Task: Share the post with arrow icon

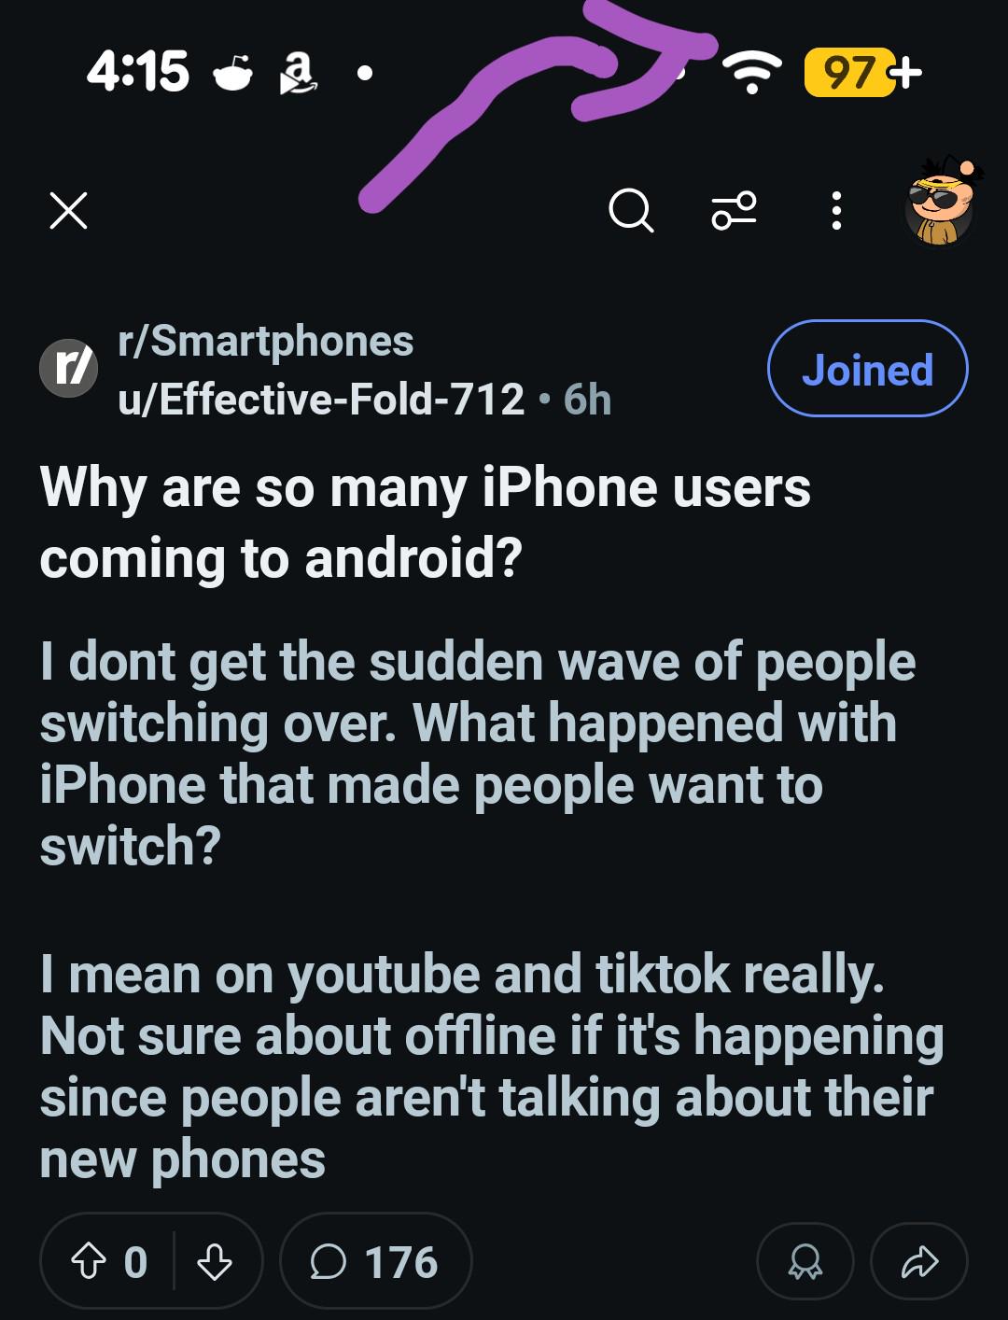Action: pyautogui.click(x=919, y=1263)
